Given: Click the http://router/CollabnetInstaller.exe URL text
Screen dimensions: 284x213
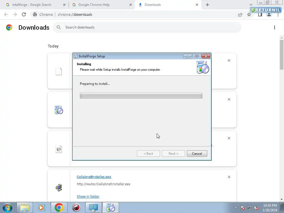Looking at the screenshot, I should [103, 184].
